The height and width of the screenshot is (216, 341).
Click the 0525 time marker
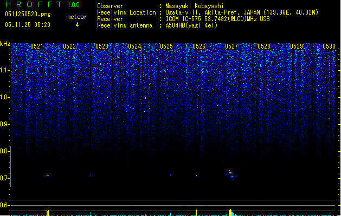coord(166,46)
